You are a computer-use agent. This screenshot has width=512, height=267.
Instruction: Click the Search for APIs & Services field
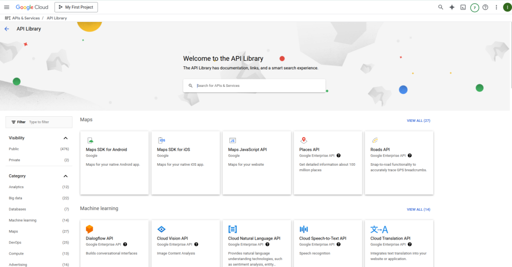point(257,86)
